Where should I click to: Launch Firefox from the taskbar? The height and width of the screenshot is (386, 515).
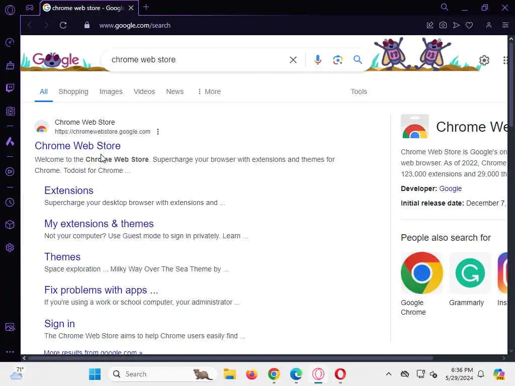(251, 374)
